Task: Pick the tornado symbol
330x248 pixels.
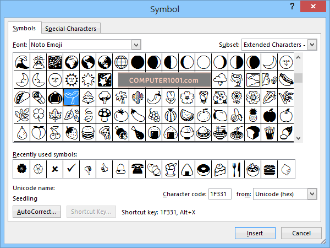Action: (x=237, y=80)
